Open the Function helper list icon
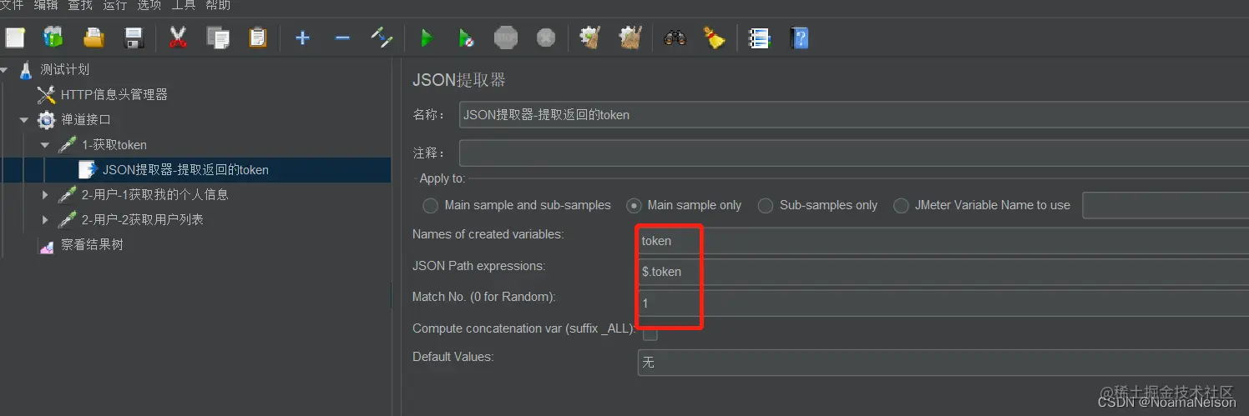Image resolution: width=1249 pixels, height=416 pixels. [x=759, y=38]
